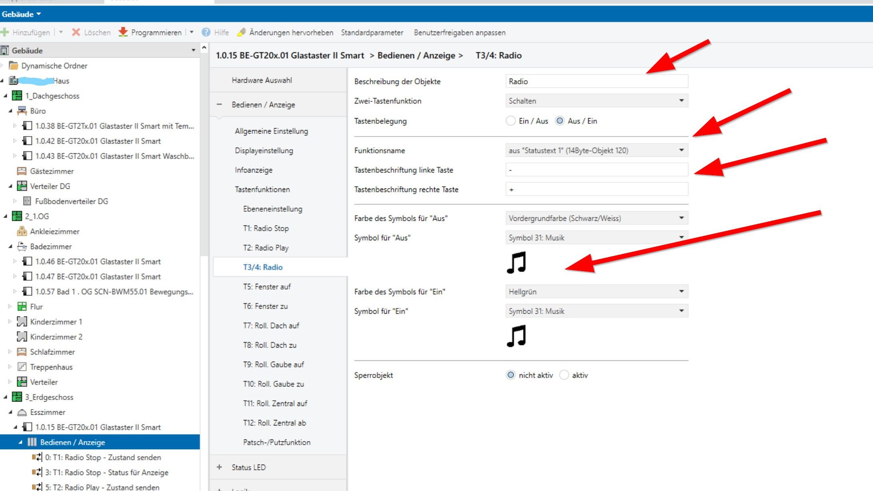Click the Änderungen hervorheben marker icon
Screen dimensions: 873x491
point(241,32)
